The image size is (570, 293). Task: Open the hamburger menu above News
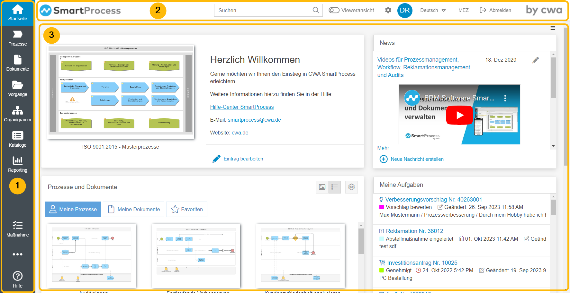coord(553,28)
